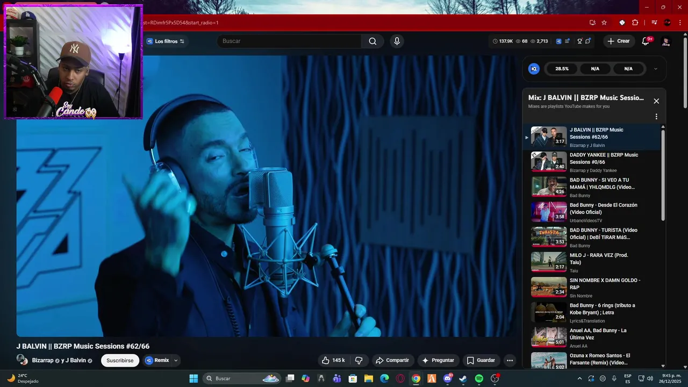Expand the Remix button dropdown arrow
Viewport: 688px width, 387px height.
(x=176, y=361)
